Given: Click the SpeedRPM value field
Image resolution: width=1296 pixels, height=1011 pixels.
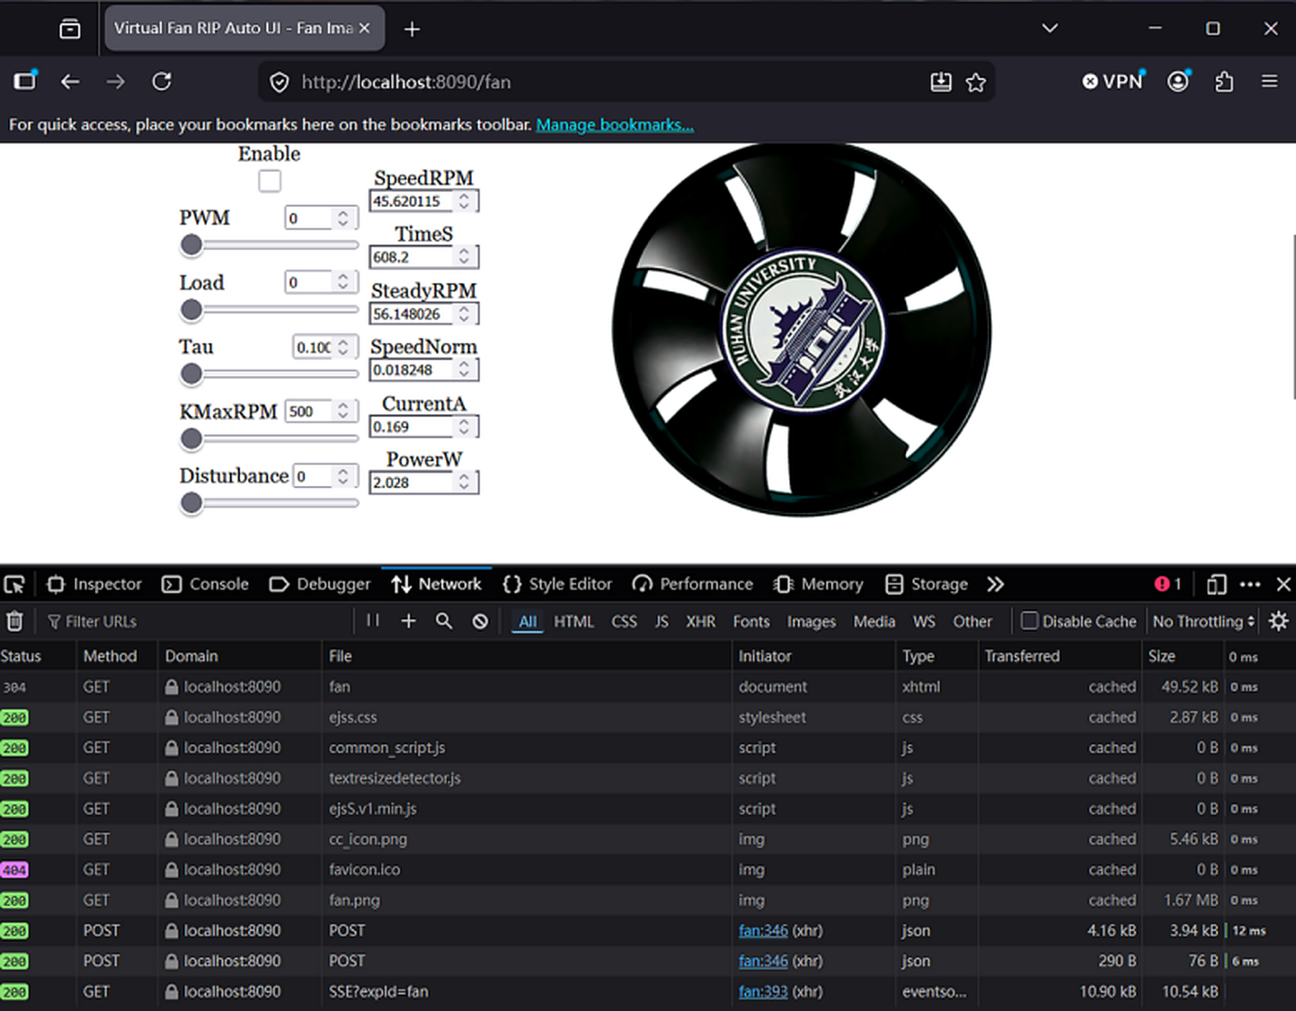Looking at the screenshot, I should (x=423, y=201).
